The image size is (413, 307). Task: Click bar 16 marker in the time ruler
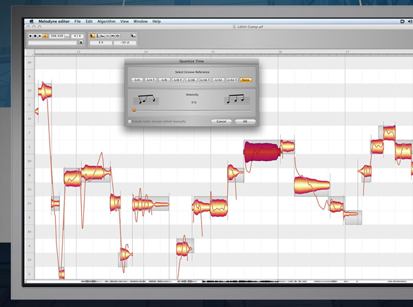pos(280,52)
